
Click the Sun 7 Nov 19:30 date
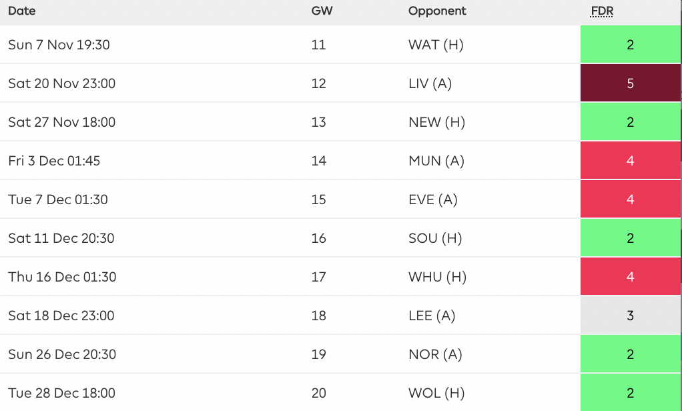click(x=59, y=44)
